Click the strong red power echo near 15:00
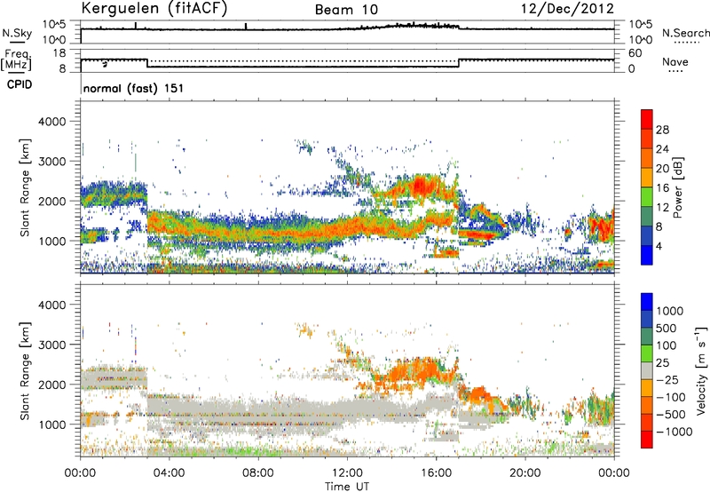The width and height of the screenshot is (710, 492). 419,185
